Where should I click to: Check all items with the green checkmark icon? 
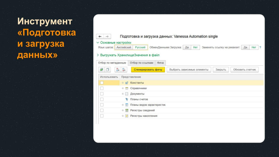tap(101, 70)
